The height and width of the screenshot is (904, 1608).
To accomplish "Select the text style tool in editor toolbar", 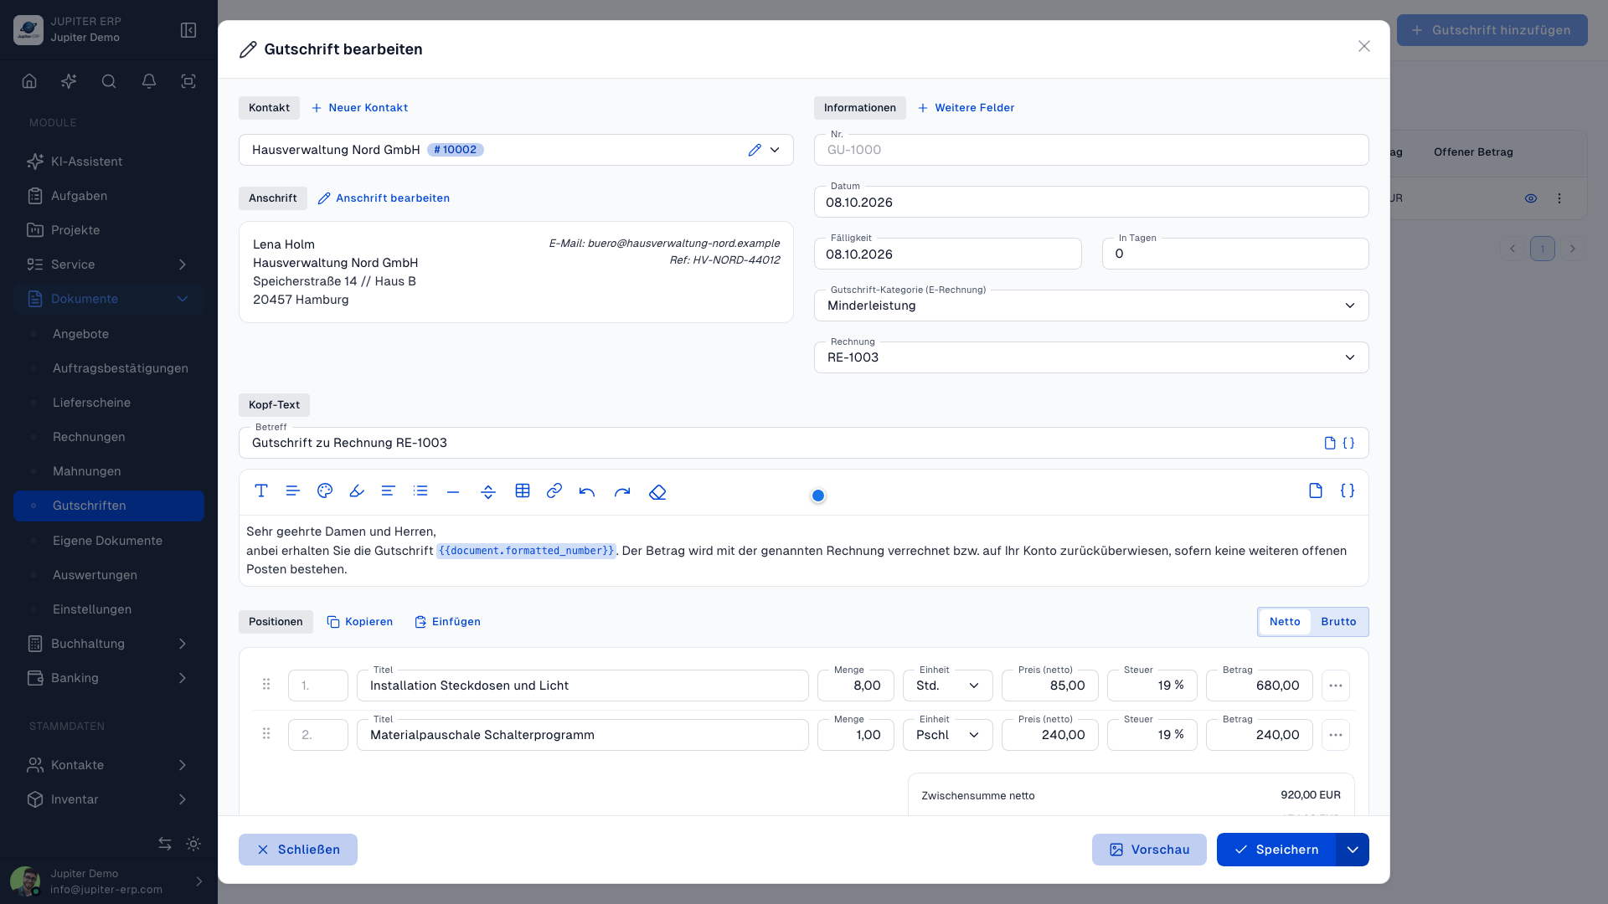I will 261,491.
